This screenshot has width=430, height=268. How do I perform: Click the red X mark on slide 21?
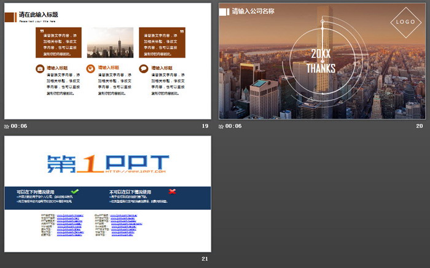click(173, 191)
